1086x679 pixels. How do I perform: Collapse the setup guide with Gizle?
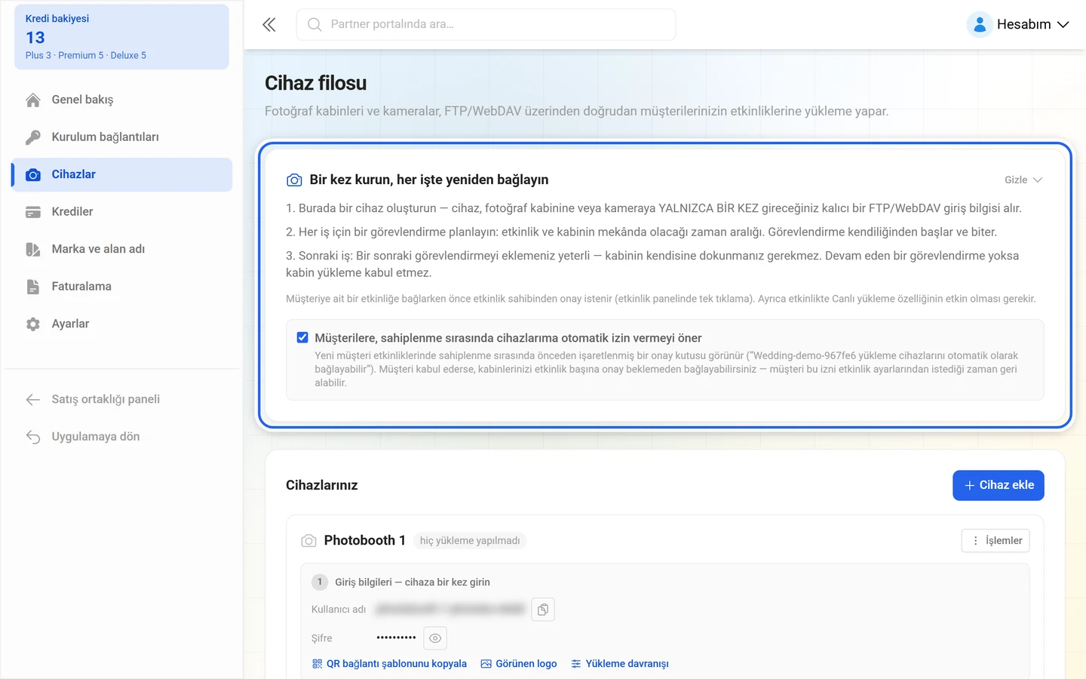(1023, 180)
